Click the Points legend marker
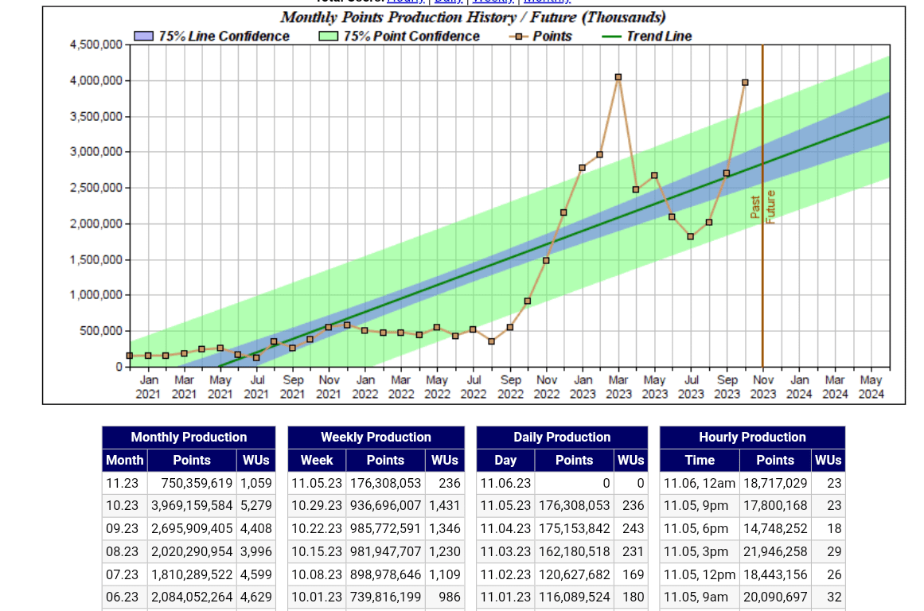Screen dimensions: 924x611 pos(519,37)
